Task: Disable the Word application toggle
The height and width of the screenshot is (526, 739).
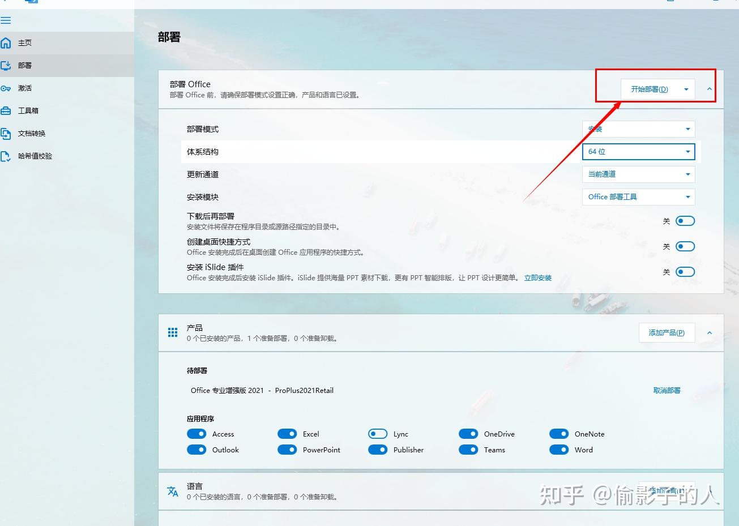Action: tap(559, 450)
